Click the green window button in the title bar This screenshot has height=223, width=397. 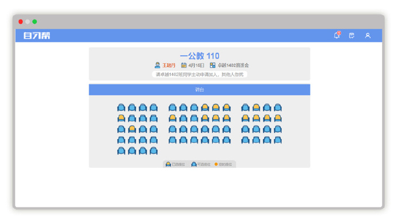(x=35, y=22)
